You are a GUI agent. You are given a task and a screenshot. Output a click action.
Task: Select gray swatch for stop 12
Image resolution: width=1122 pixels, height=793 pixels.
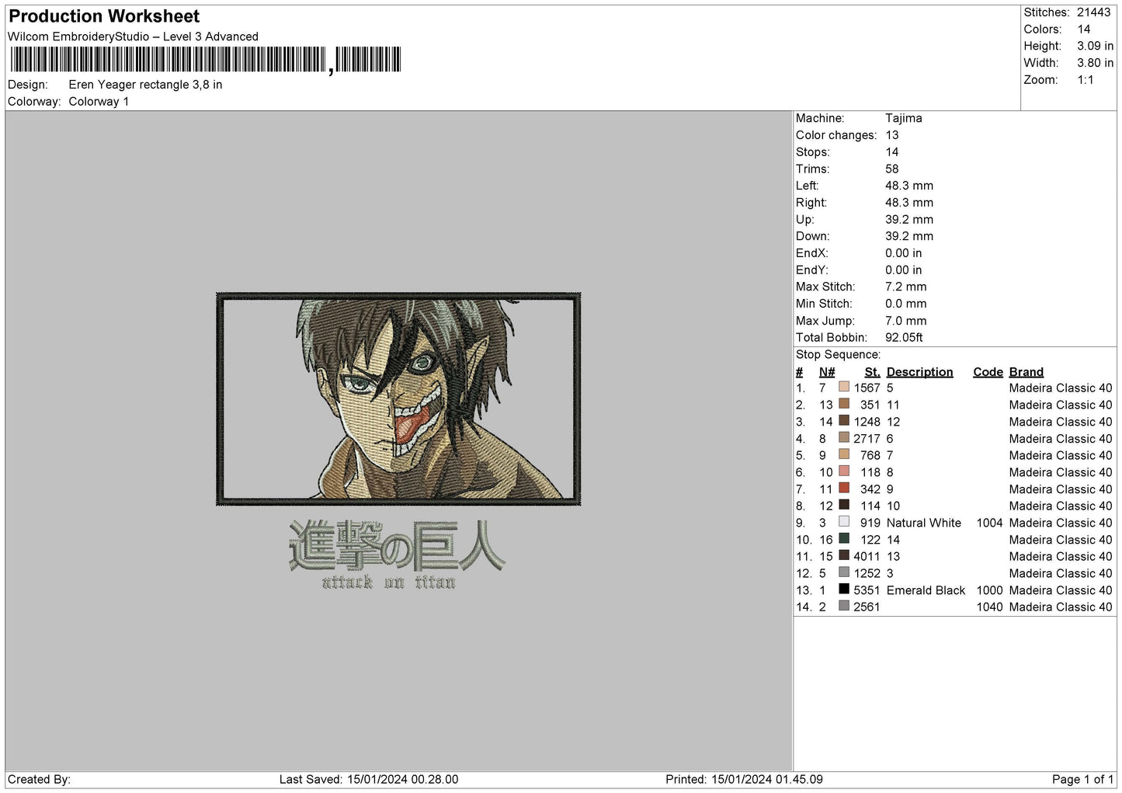pyautogui.click(x=844, y=572)
